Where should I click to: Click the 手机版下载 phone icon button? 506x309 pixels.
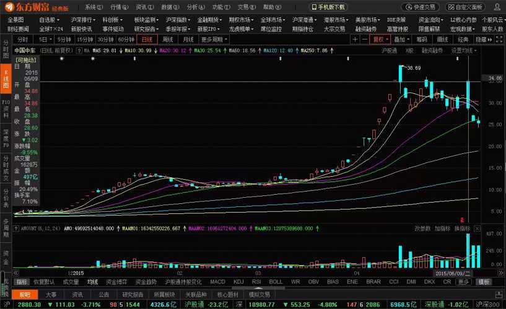[x=328, y=7]
